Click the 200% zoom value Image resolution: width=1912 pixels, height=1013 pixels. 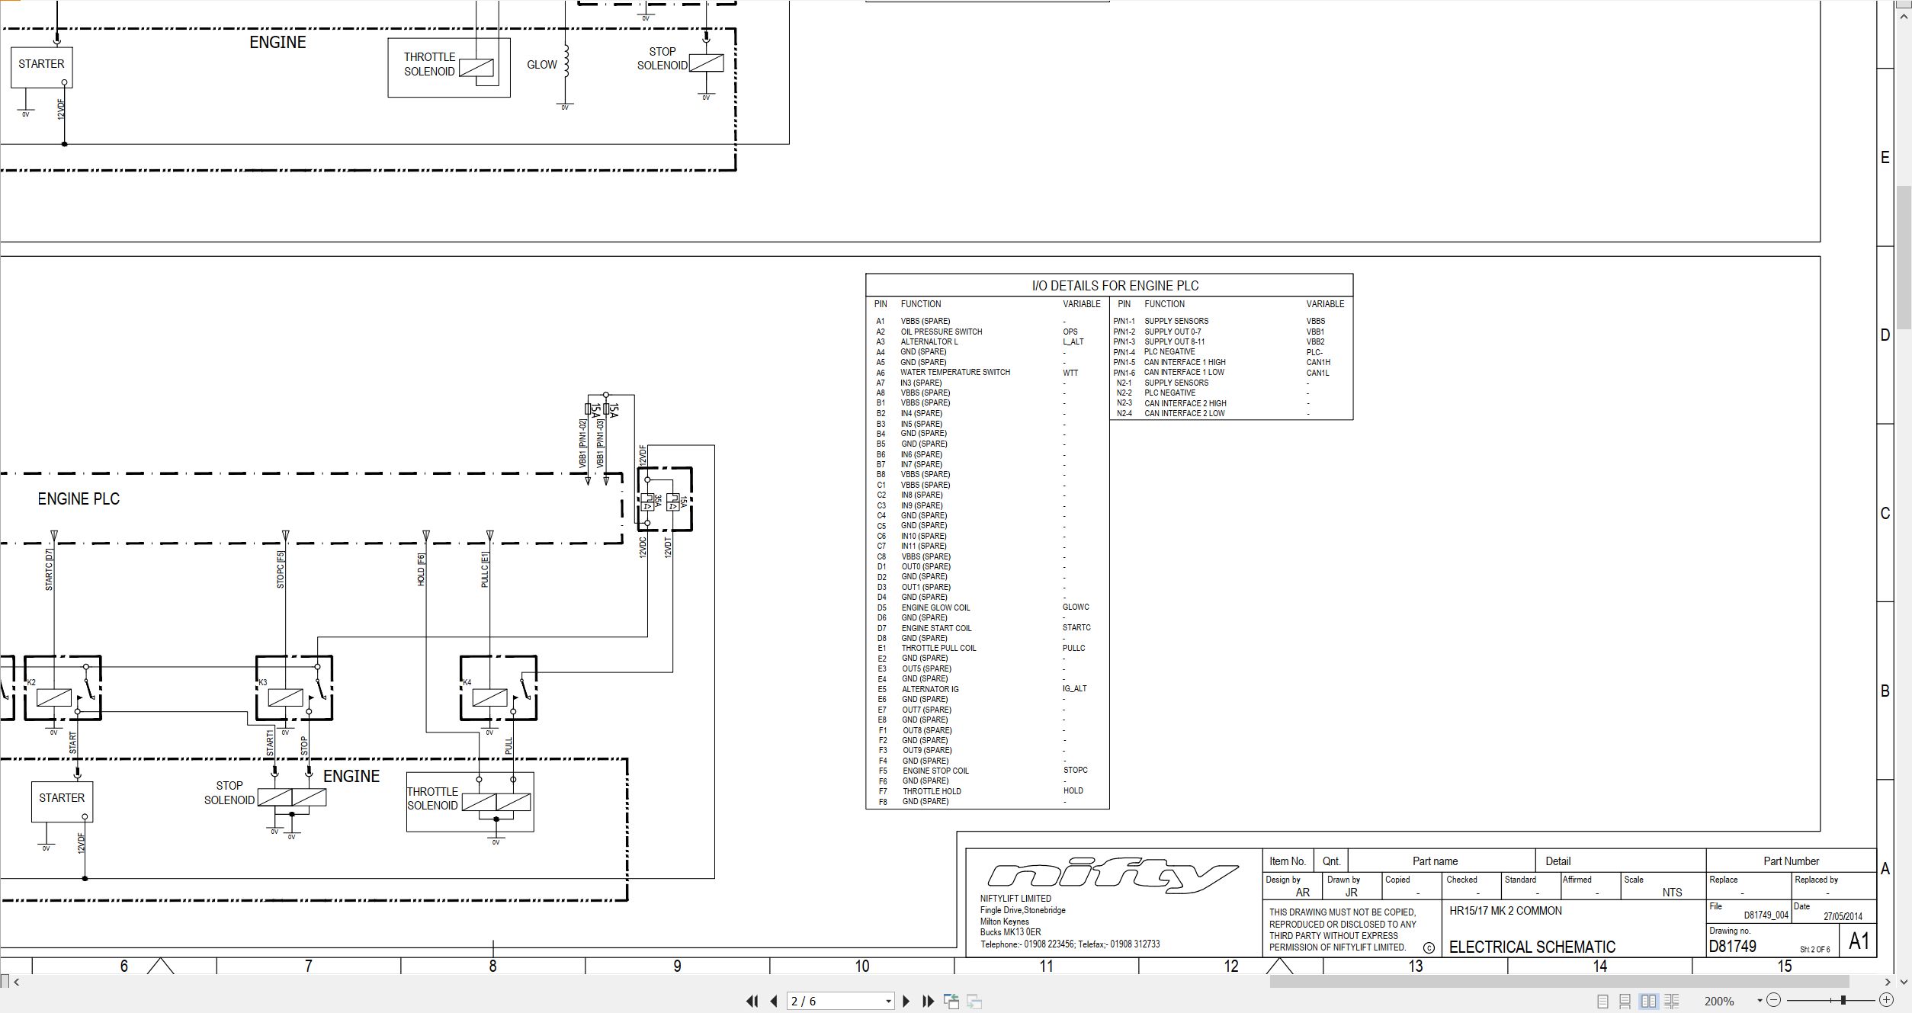1719,1001
